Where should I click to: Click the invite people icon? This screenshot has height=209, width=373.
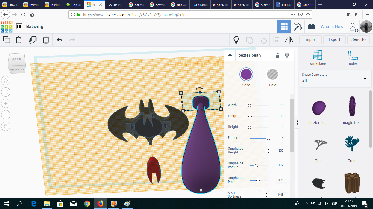[x=353, y=27]
